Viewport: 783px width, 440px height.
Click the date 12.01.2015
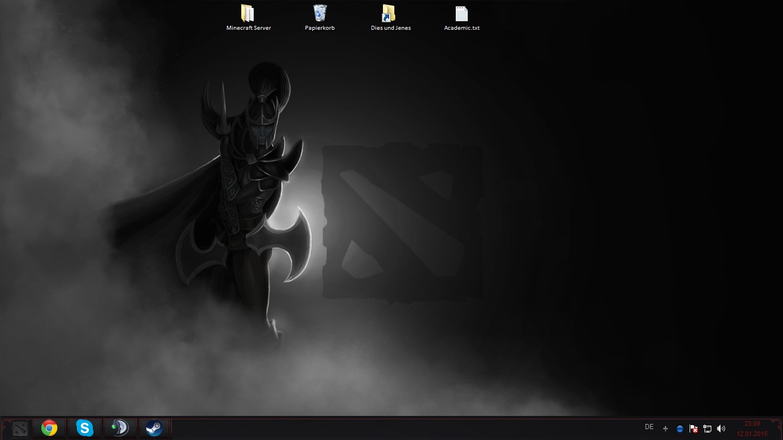[752, 434]
